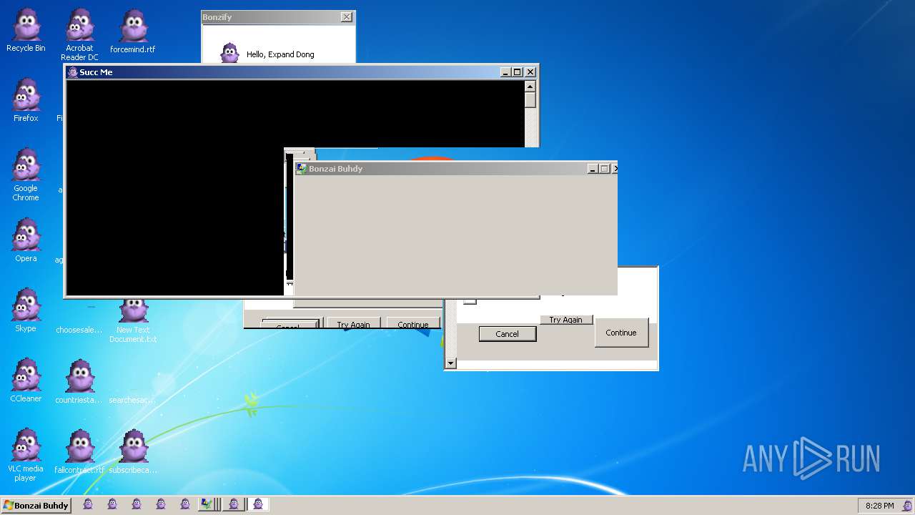The image size is (915, 515).
Task: Open the Bonzai Buhdy start button
Action: (x=36, y=505)
